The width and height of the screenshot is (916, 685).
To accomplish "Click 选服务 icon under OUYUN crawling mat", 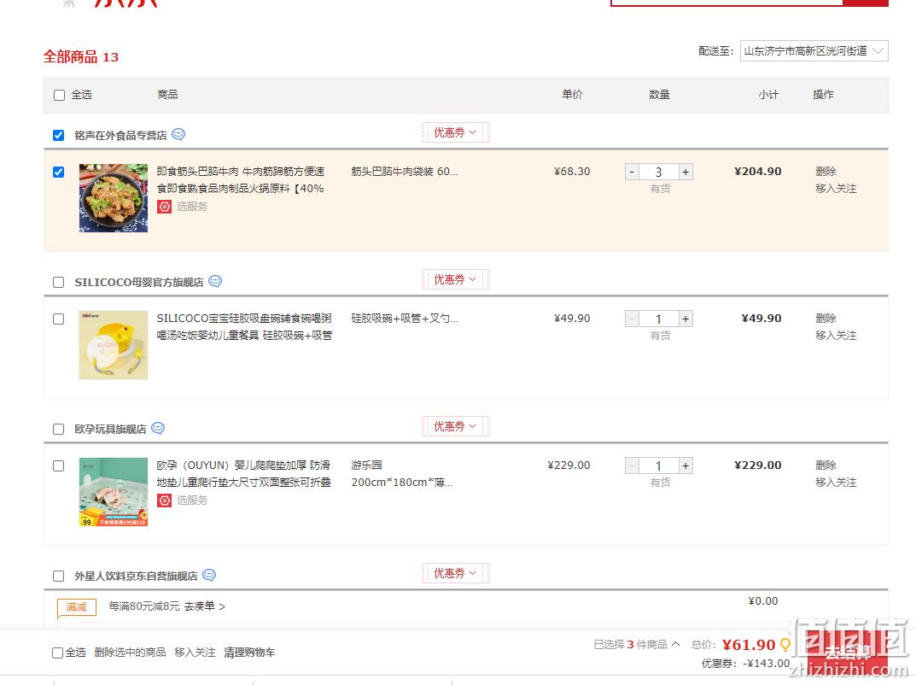I will pos(164,501).
